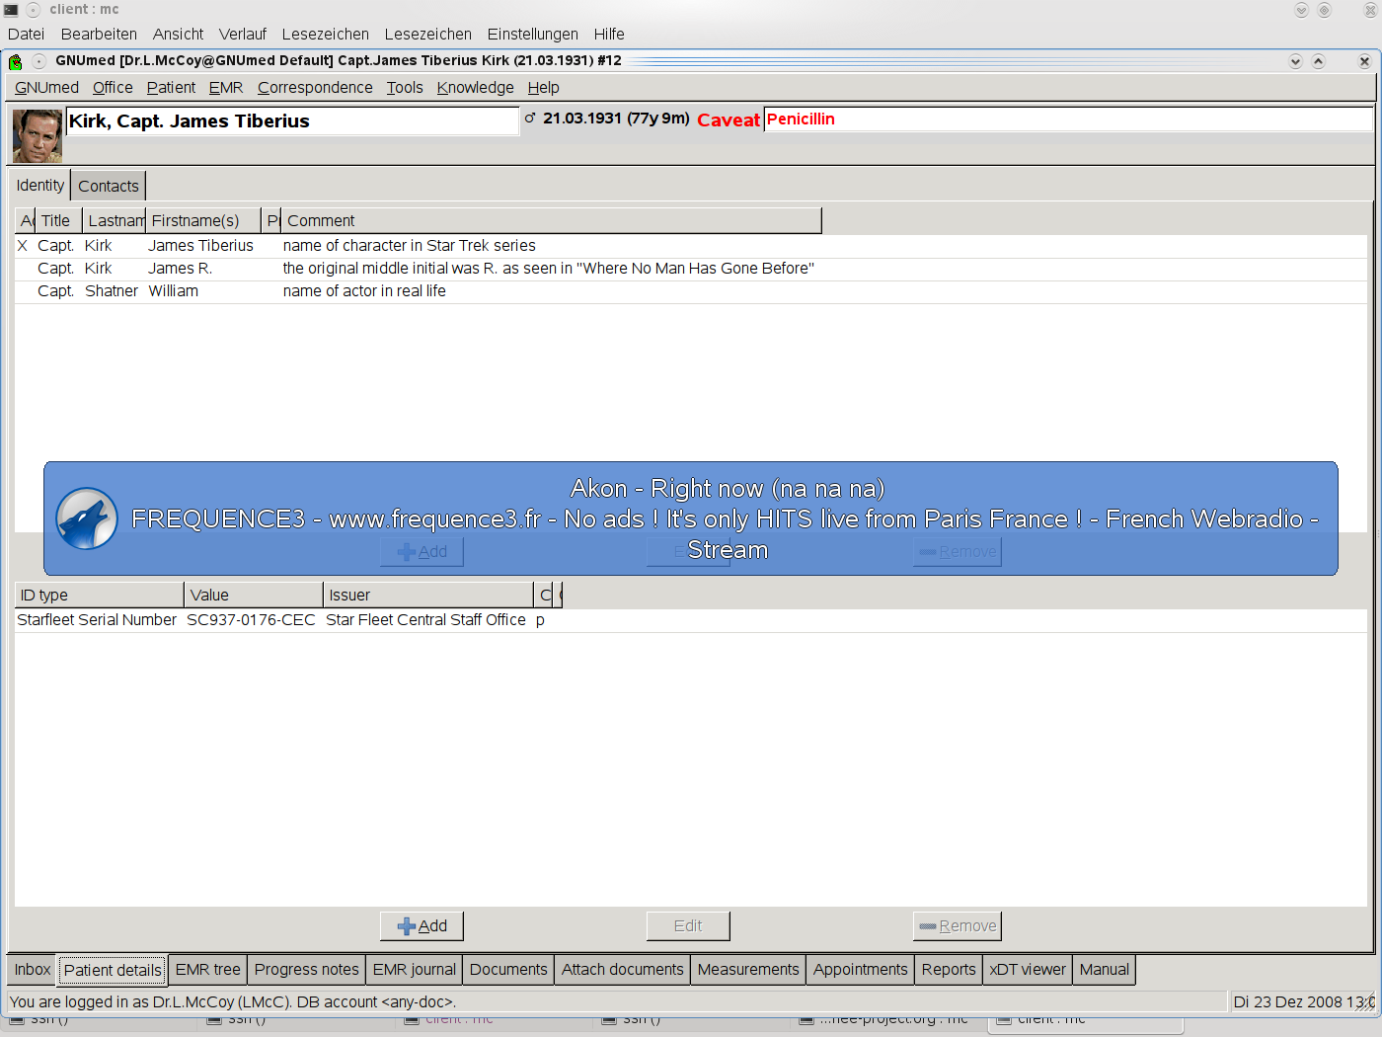Click the patient name search field
Image resolution: width=1382 pixels, height=1037 pixels.
tap(292, 120)
